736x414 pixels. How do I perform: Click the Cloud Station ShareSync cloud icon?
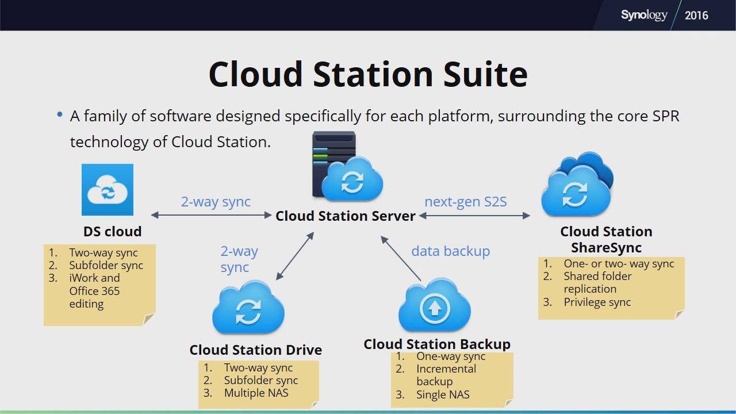[577, 184]
